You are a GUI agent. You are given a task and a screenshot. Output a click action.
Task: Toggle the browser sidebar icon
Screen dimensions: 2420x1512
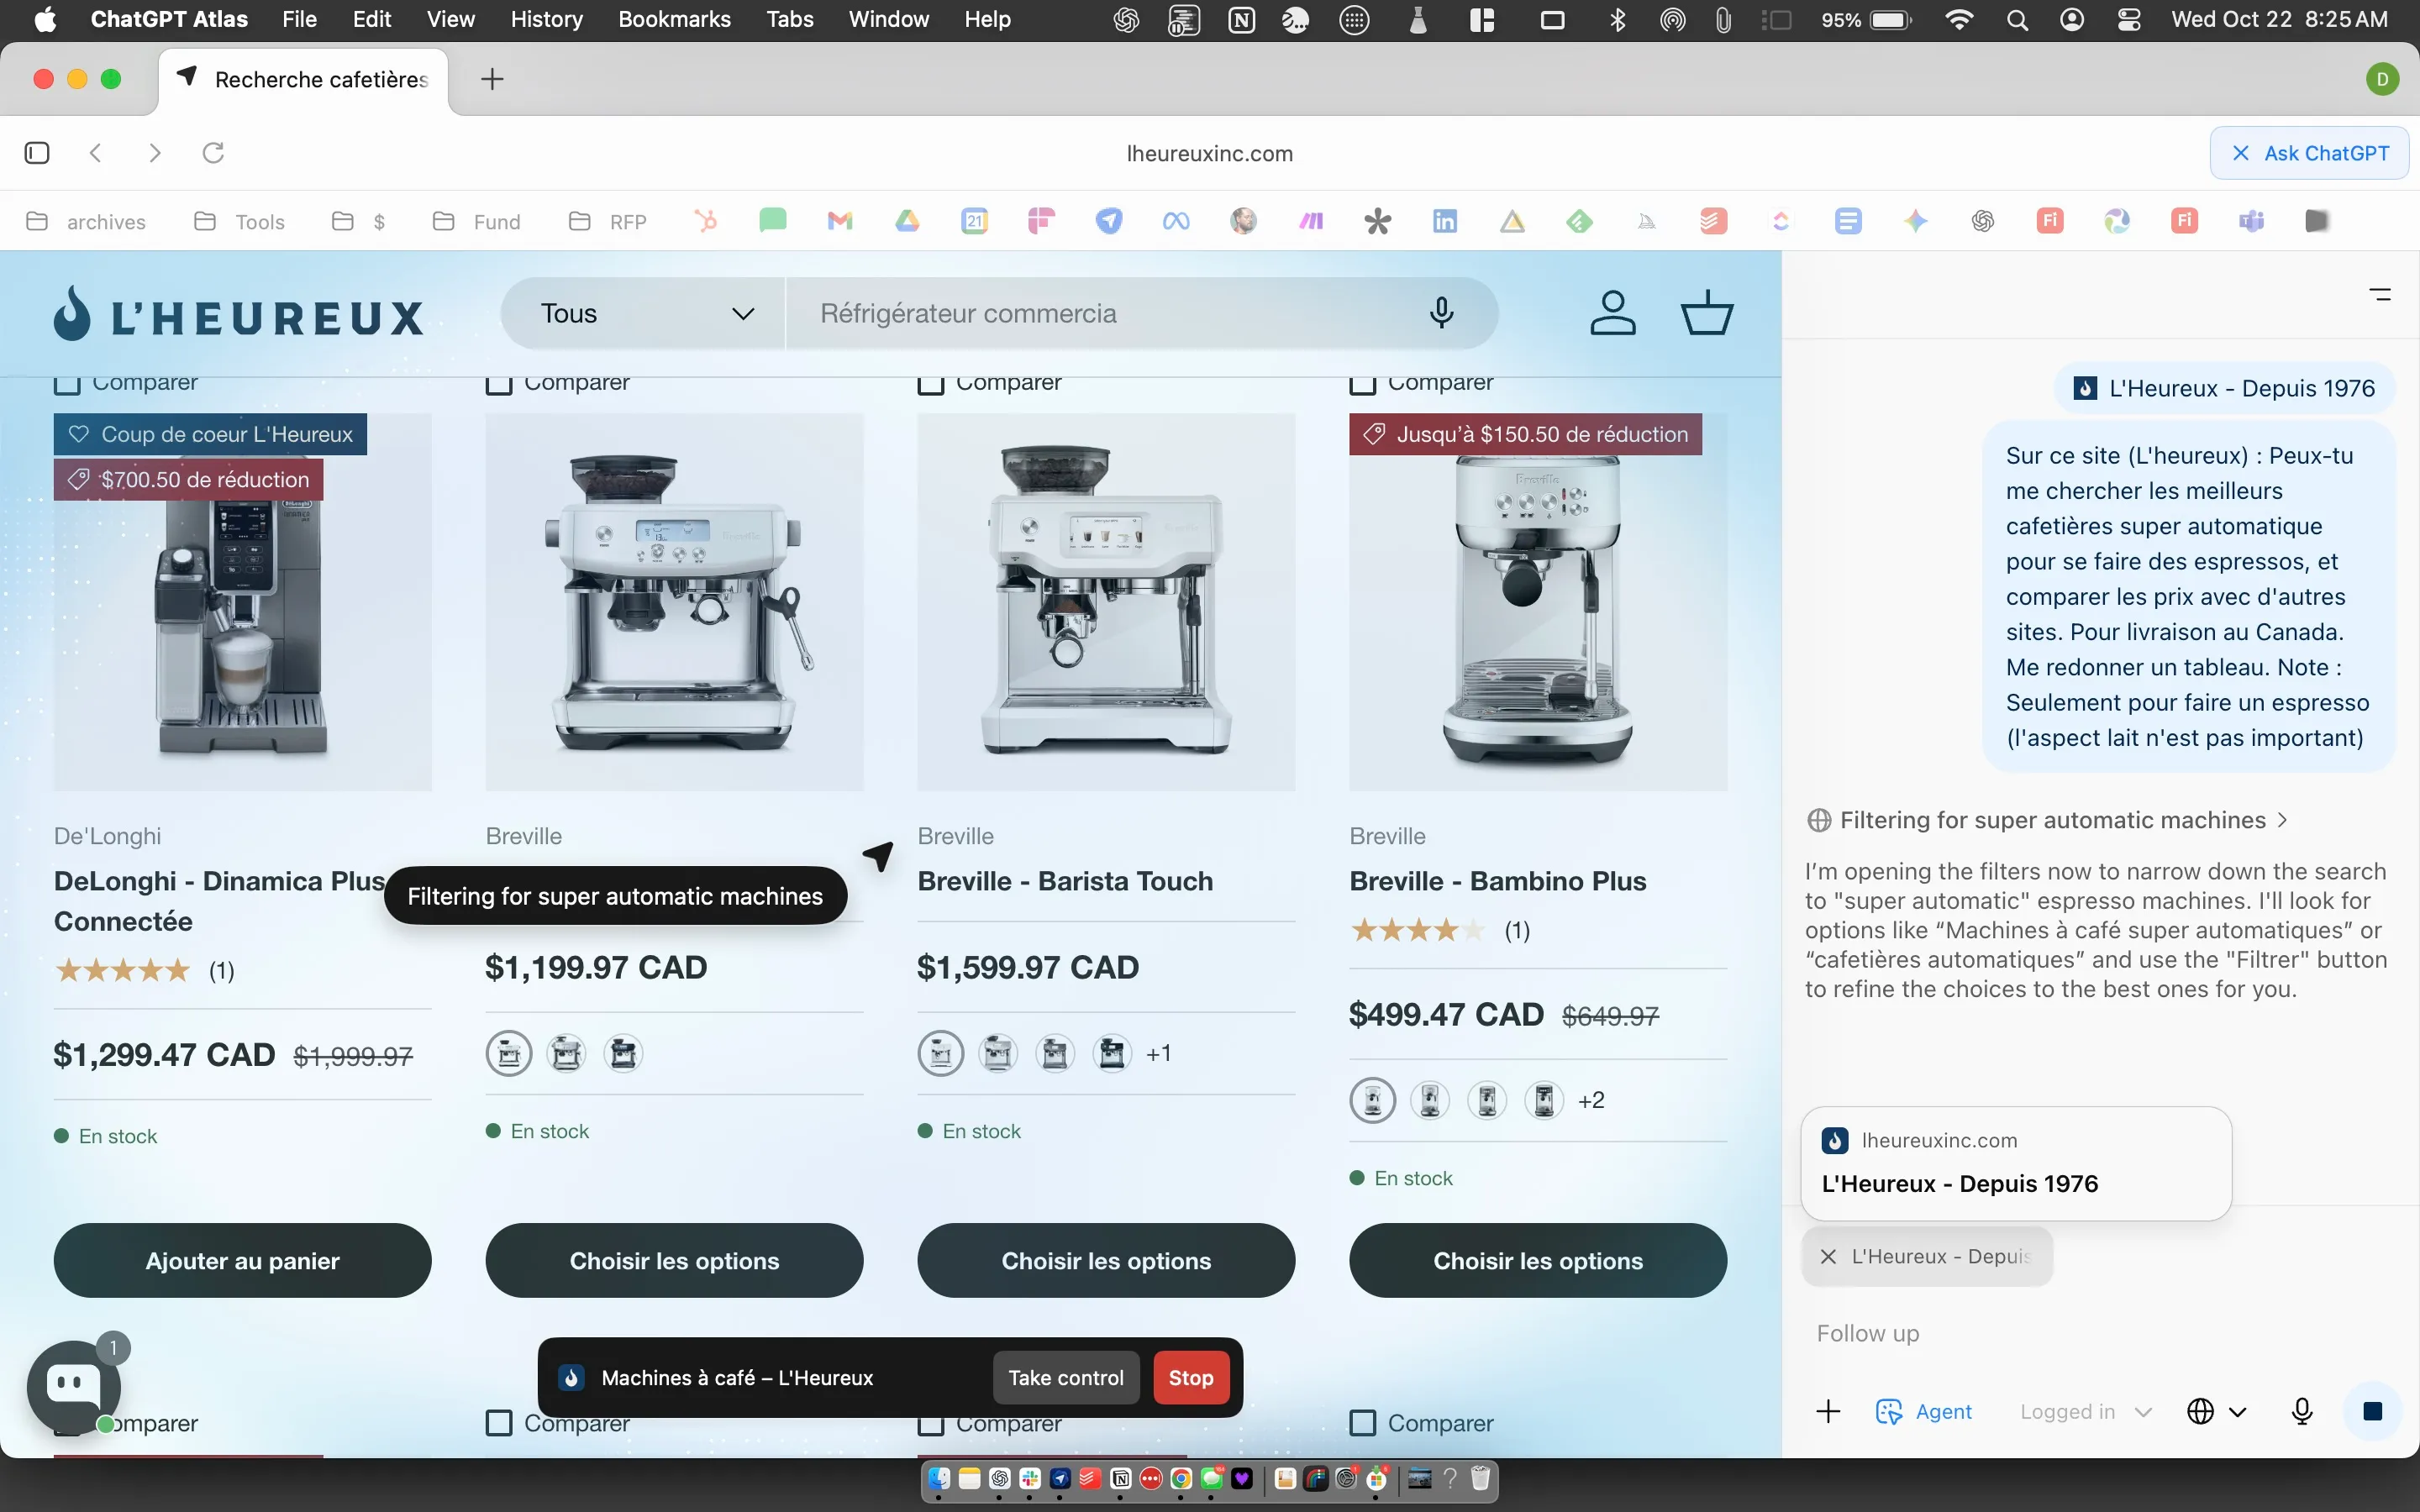point(37,153)
